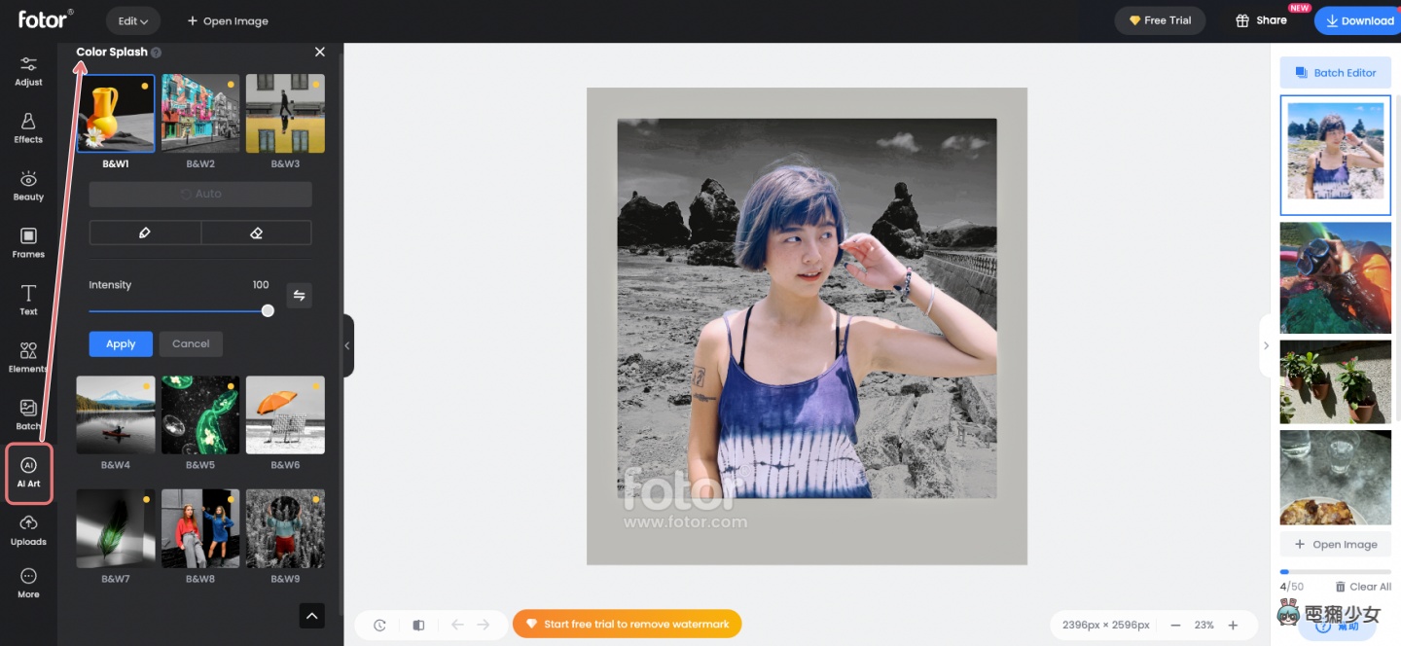Expand the right panel chevron
The image size is (1401, 646).
1266,345
